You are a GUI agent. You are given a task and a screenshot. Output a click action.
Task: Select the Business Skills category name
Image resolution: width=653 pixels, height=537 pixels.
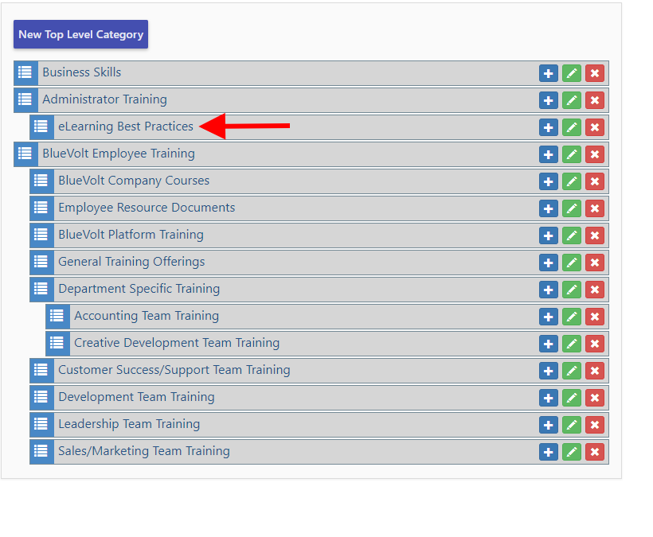click(81, 72)
